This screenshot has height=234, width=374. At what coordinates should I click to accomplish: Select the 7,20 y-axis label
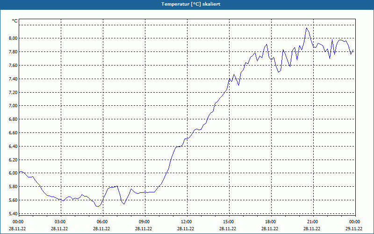(x=13, y=92)
